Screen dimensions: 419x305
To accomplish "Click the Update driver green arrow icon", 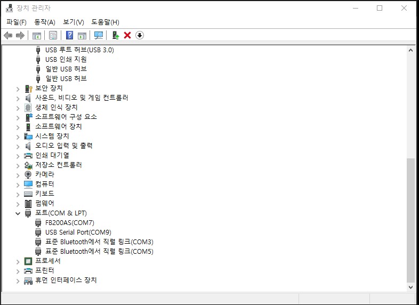I will pos(115,35).
